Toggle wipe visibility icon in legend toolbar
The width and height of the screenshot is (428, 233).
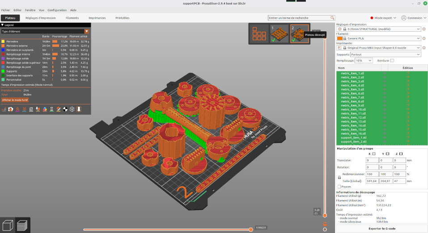[x=11, y=109]
